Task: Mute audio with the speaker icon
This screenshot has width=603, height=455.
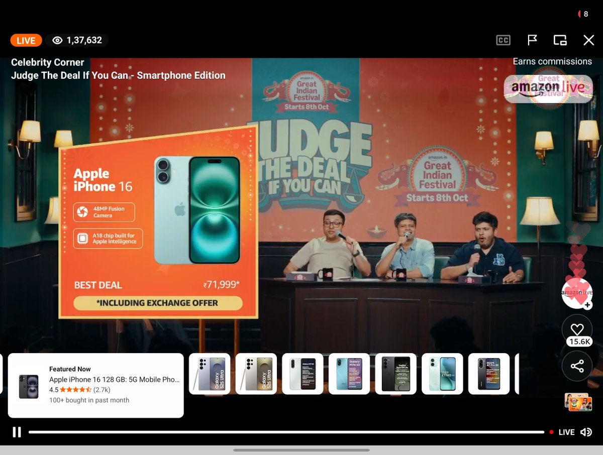Action: point(586,432)
